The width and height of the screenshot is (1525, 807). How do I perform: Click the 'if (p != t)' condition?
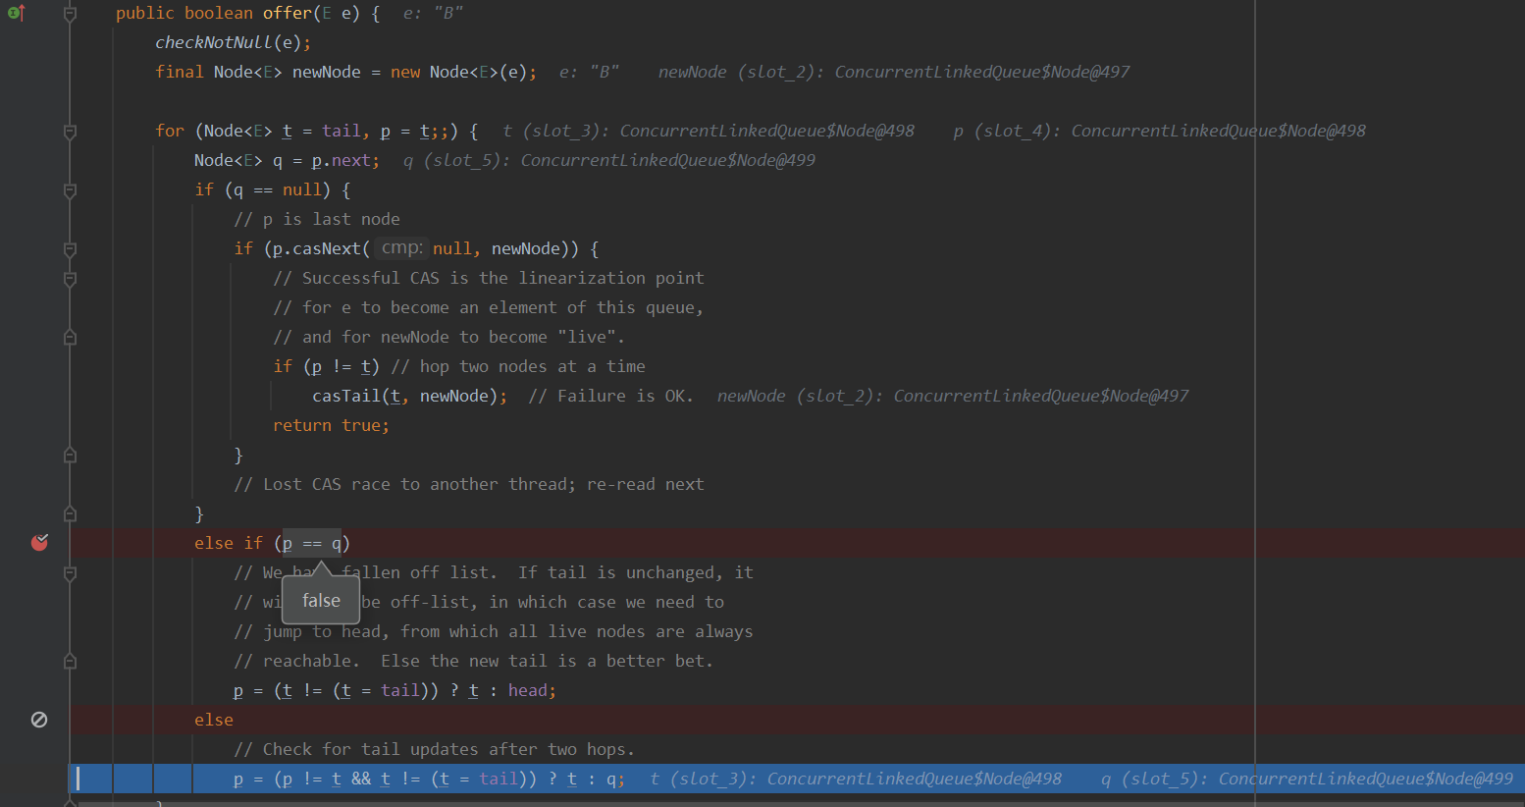tap(327, 366)
